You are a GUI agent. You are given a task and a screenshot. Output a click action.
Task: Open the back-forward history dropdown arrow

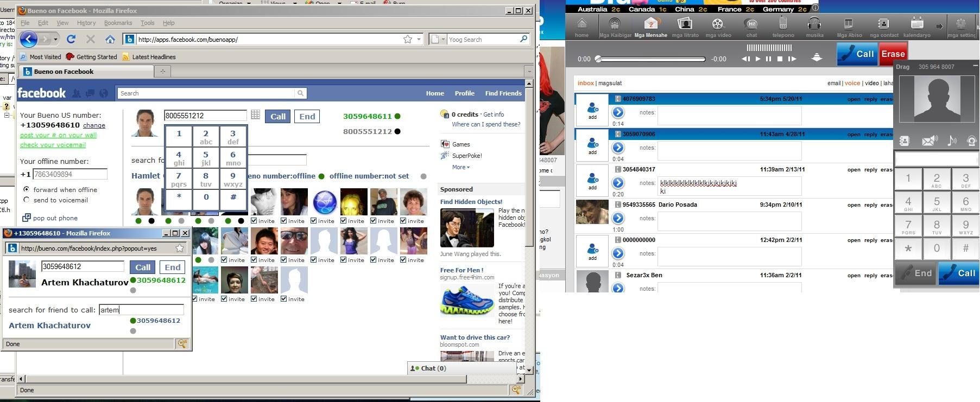[x=55, y=40]
